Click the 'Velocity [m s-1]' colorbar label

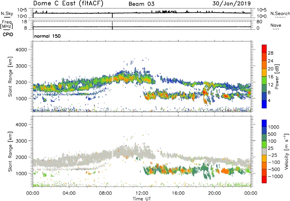coord(286,151)
